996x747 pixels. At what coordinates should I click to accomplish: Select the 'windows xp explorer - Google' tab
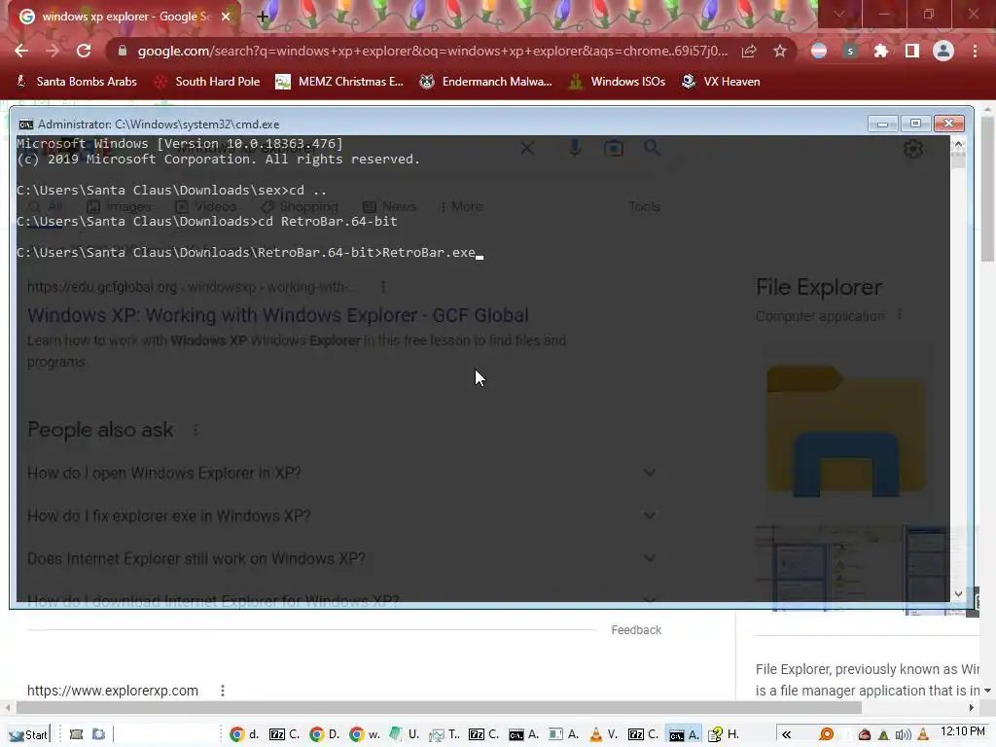pos(125,17)
